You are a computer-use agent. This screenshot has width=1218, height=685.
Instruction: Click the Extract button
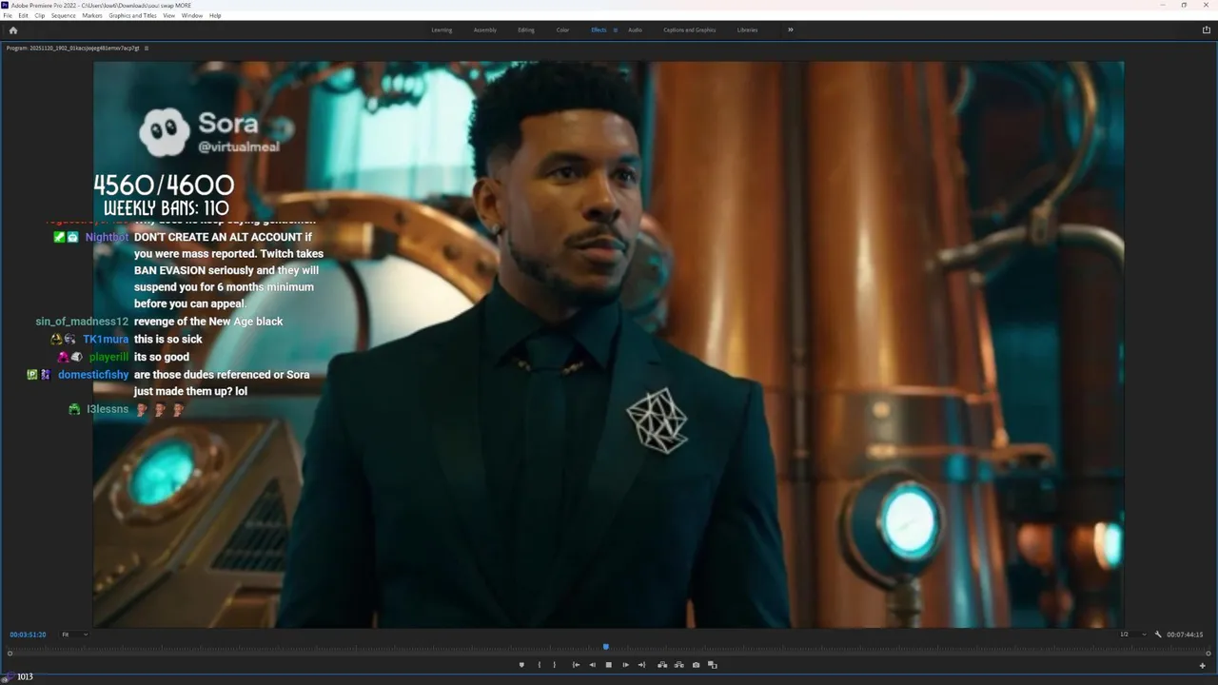[678, 665]
